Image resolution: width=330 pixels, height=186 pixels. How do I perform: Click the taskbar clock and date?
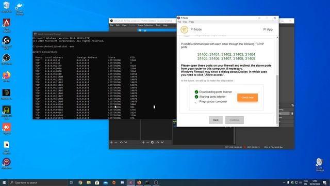(315, 182)
